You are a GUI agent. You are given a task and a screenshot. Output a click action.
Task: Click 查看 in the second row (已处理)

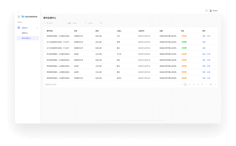pyautogui.click(x=204, y=42)
